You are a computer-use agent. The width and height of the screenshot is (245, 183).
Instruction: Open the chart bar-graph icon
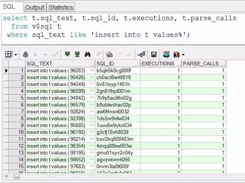(x=176, y=54)
